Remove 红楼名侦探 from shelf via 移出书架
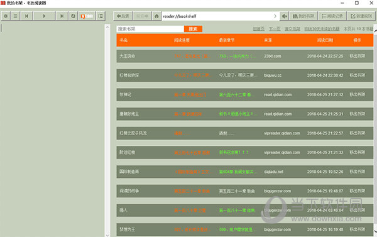 click(x=358, y=75)
